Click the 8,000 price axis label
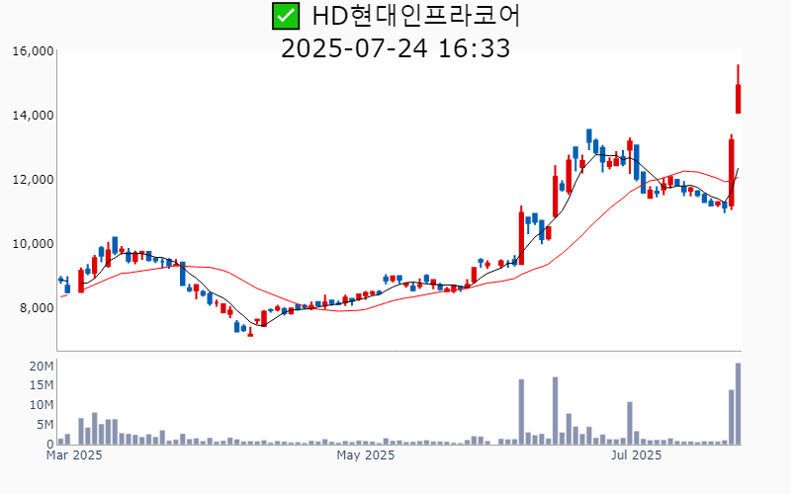The height and width of the screenshot is (494, 791). pos(37,307)
